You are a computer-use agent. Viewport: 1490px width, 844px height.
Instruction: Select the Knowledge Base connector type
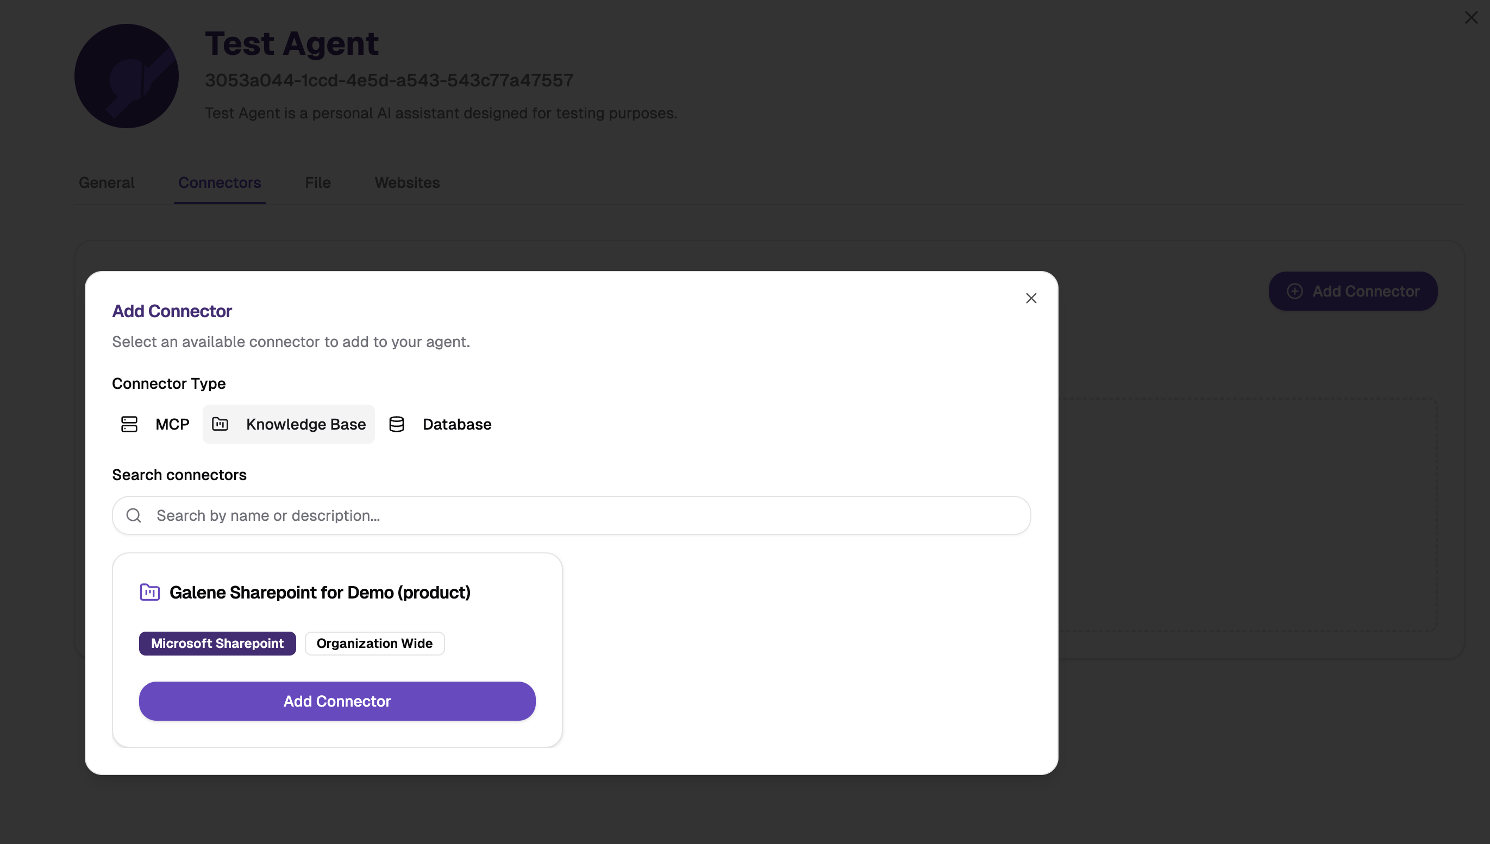[288, 424]
